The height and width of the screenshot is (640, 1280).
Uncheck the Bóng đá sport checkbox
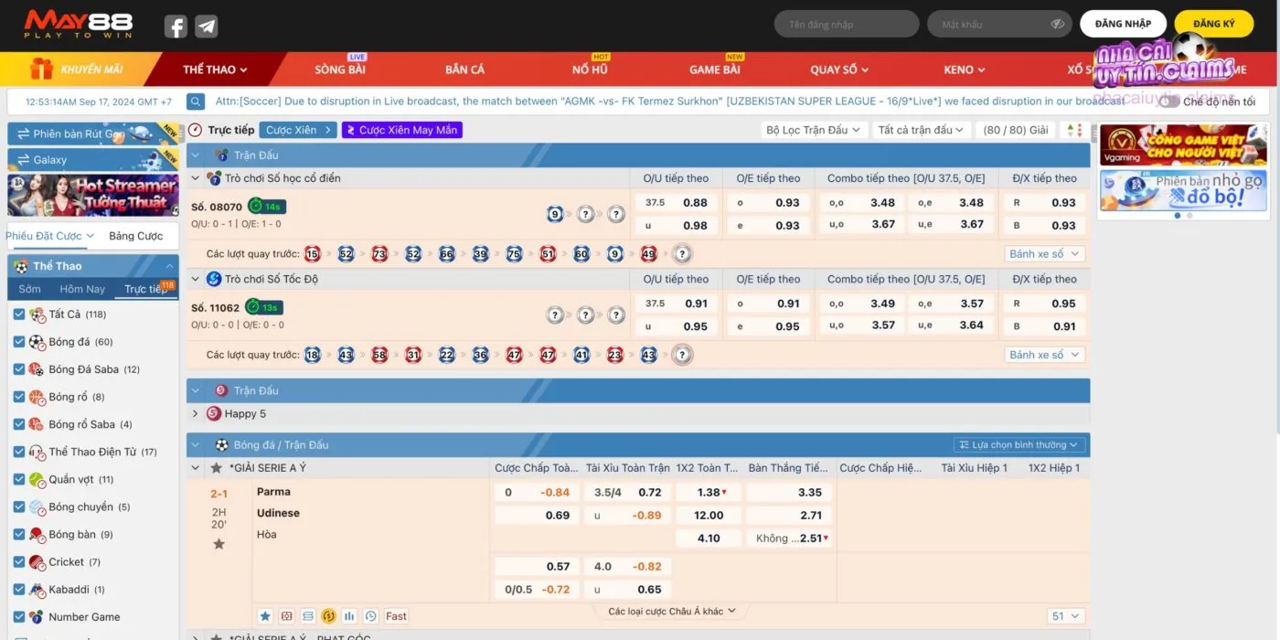[19, 342]
